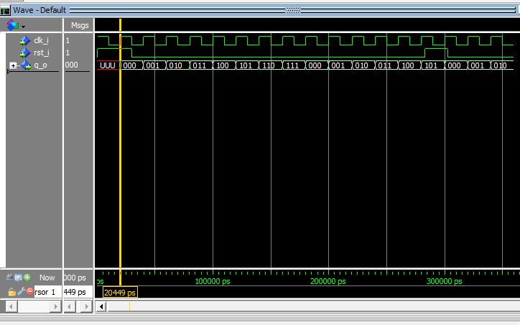The width and height of the screenshot is (520, 325).
Task: Click the second rst_i high pulse in the waveform
Action: [x=437, y=52]
